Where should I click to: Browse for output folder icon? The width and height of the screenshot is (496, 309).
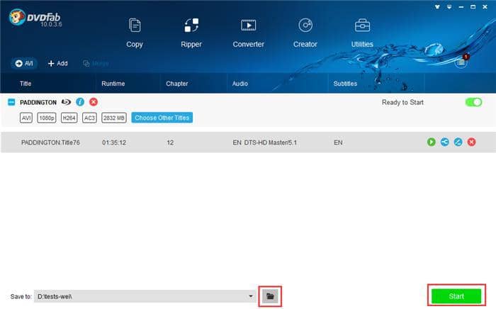tap(270, 296)
